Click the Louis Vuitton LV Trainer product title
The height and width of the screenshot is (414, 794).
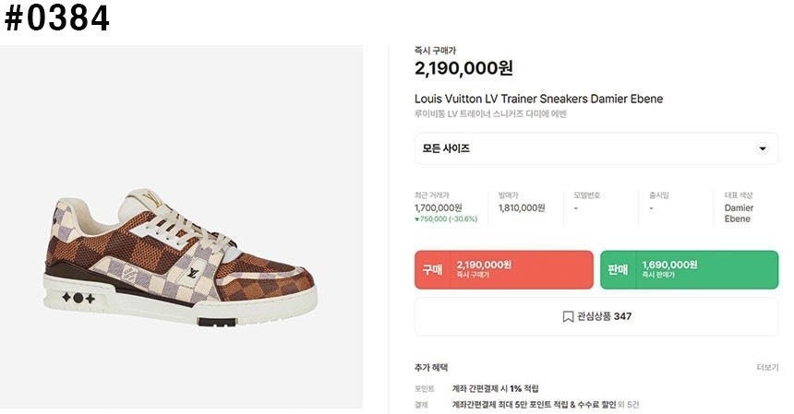coord(538,99)
